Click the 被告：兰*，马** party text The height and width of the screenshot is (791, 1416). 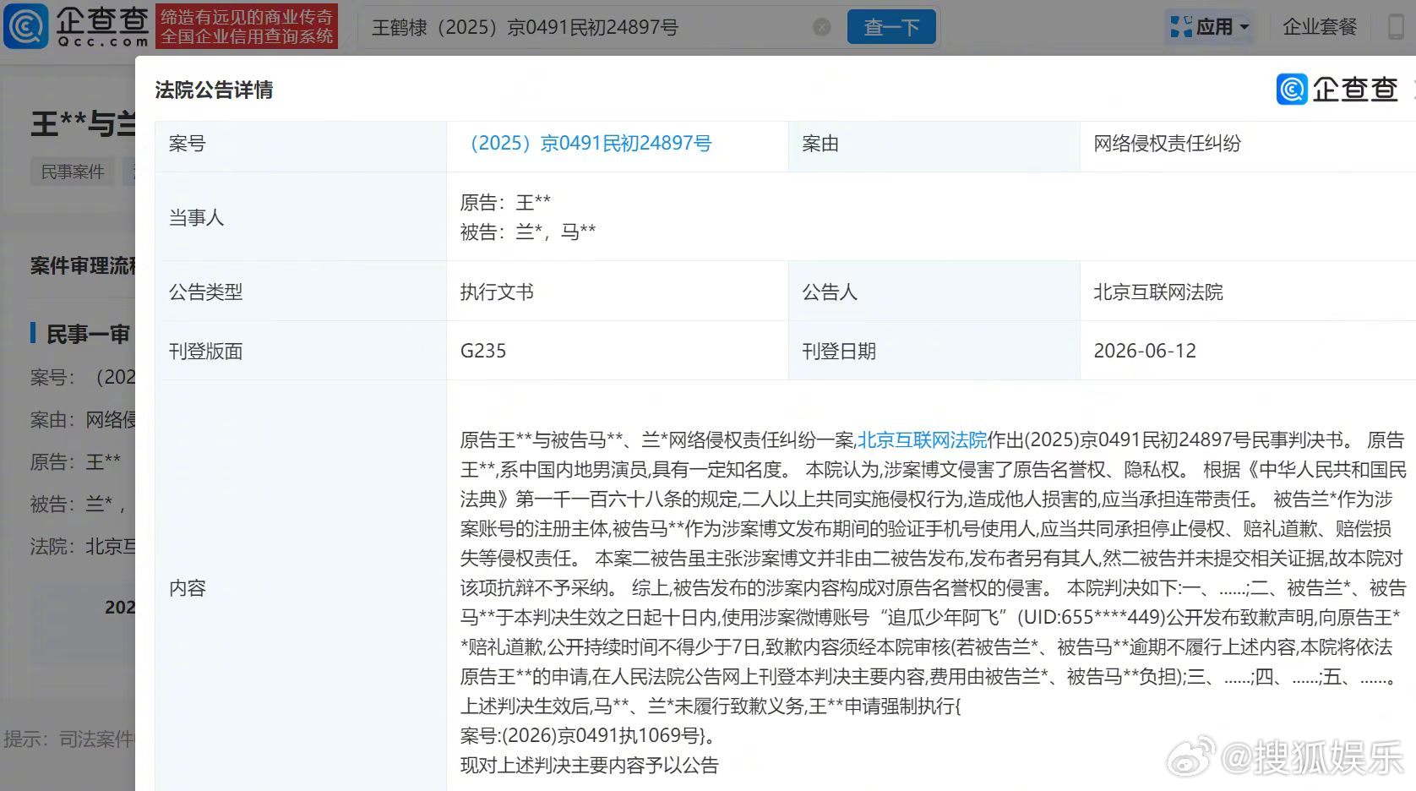tap(528, 232)
